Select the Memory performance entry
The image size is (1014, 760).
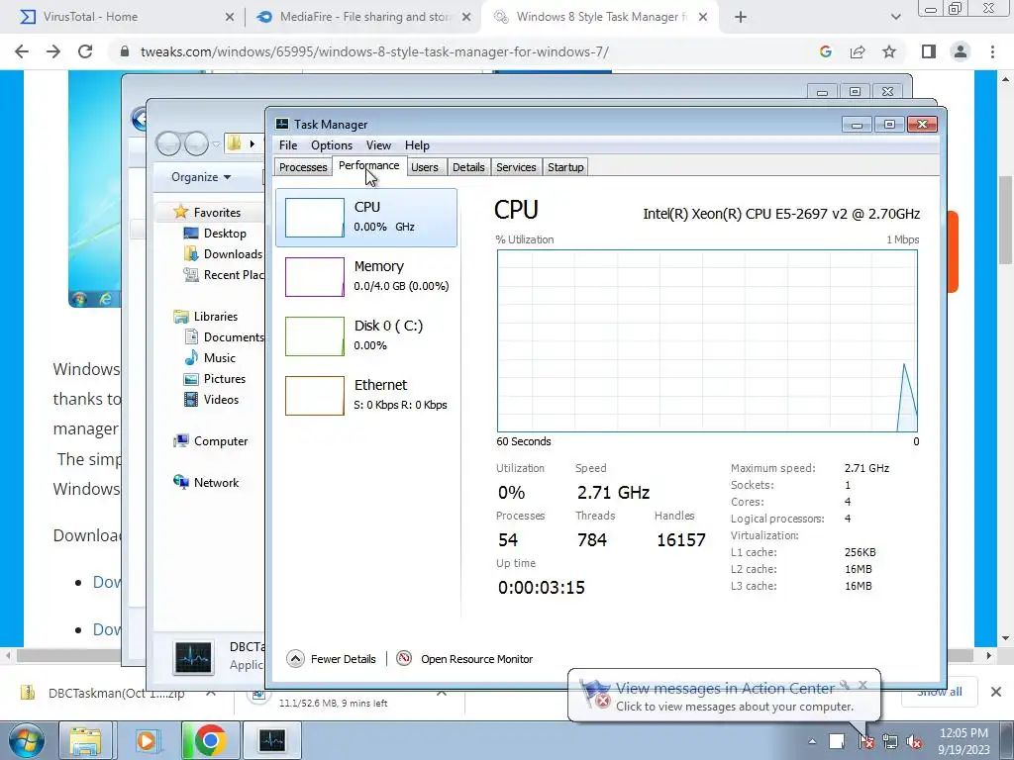click(x=366, y=277)
